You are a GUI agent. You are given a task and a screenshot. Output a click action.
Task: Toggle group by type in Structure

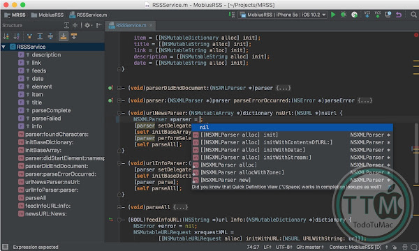click(29, 36)
